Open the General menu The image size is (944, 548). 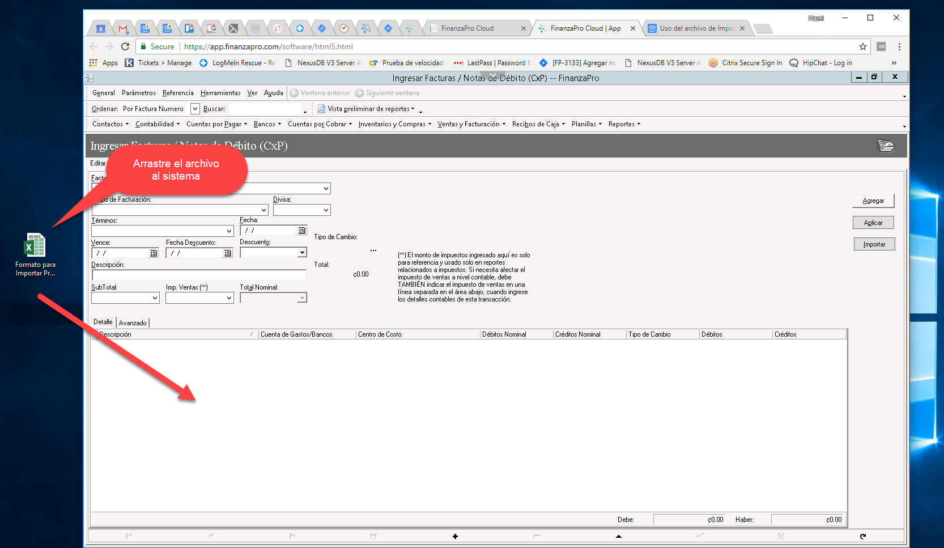point(104,93)
